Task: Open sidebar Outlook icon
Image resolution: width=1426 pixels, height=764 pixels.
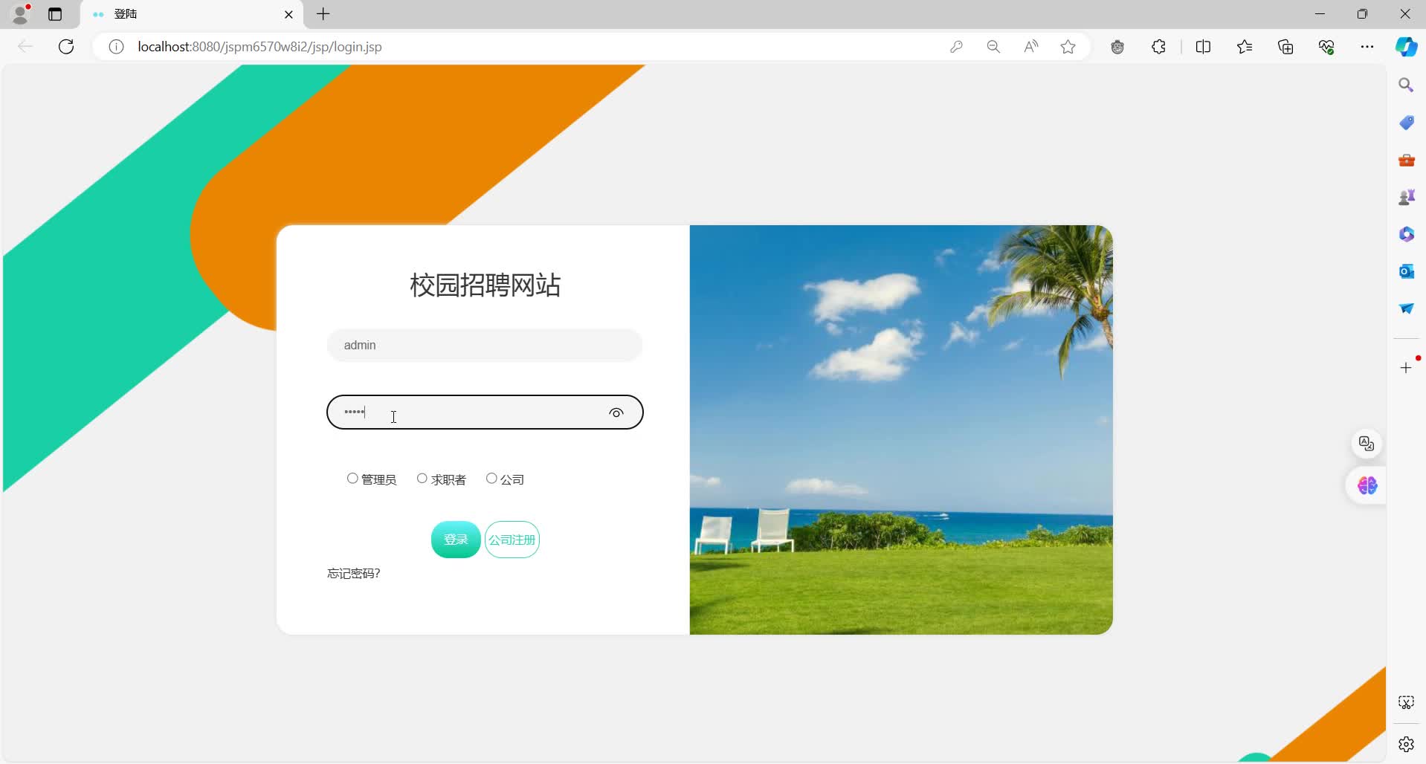Action: pyautogui.click(x=1406, y=271)
